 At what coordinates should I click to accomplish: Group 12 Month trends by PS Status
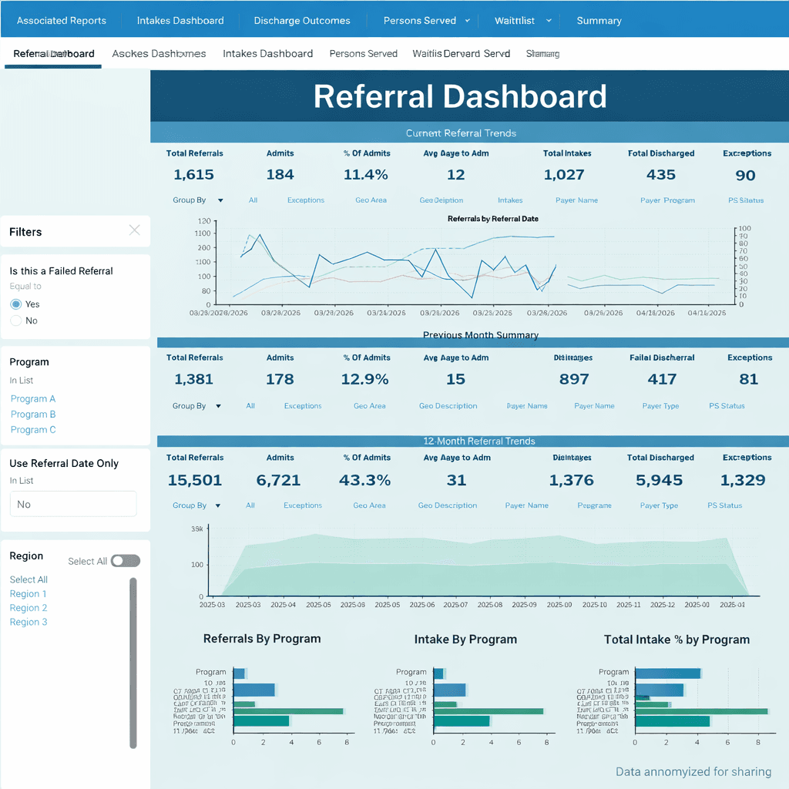click(x=724, y=505)
